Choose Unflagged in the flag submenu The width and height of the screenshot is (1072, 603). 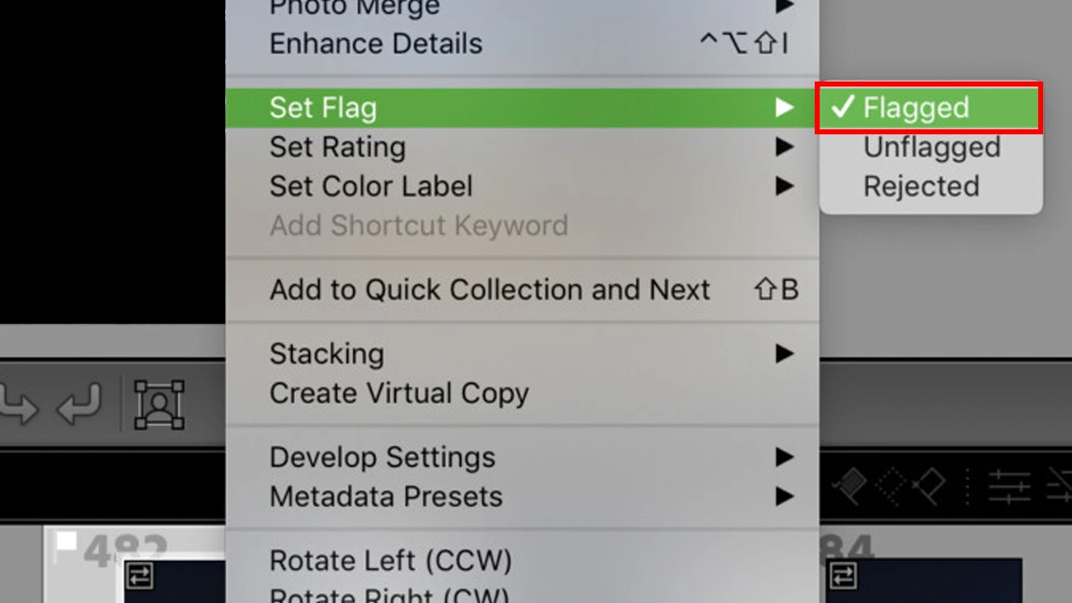[931, 147]
